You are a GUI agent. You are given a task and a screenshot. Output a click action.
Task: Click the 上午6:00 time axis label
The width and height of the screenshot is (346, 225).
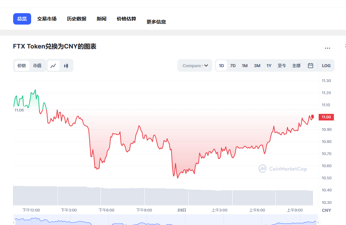pyautogui.click(x=257, y=210)
